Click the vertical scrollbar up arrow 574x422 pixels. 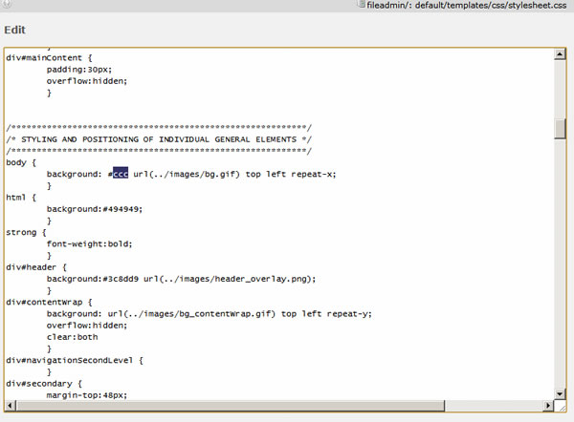(x=560, y=55)
